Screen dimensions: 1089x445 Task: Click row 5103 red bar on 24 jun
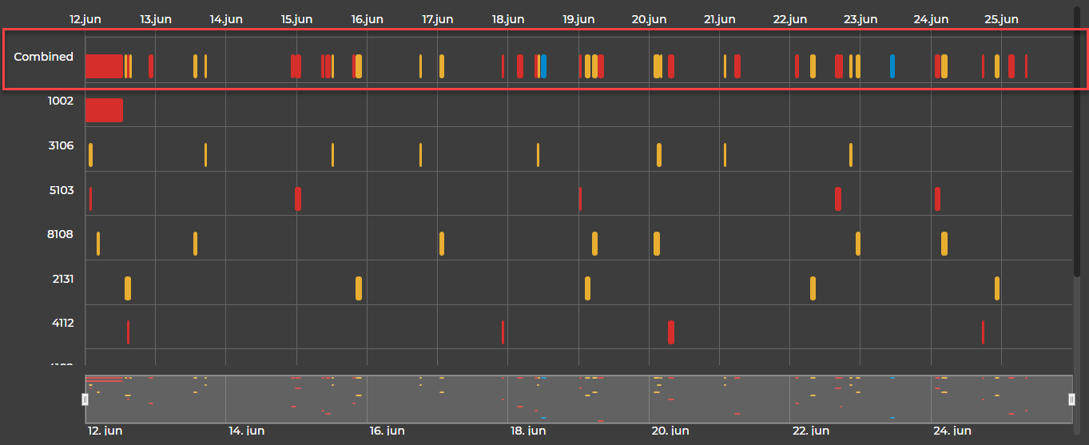[937, 199]
